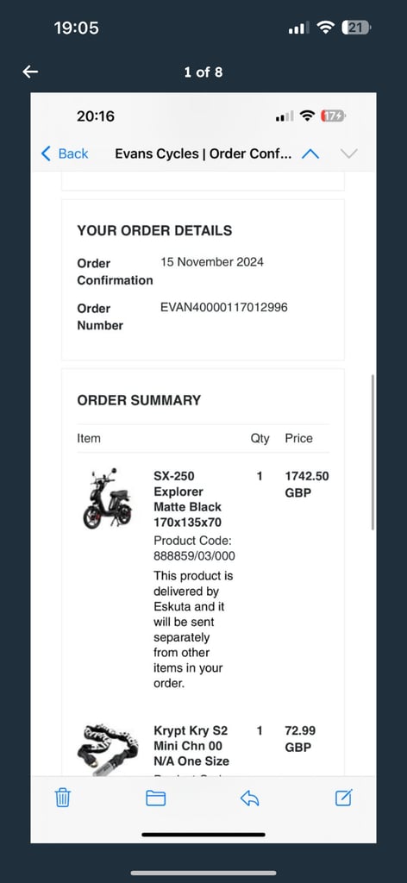Viewport: 407px width, 883px height.
Task: Tap the email scrollbar on the right
Action: [x=373, y=452]
